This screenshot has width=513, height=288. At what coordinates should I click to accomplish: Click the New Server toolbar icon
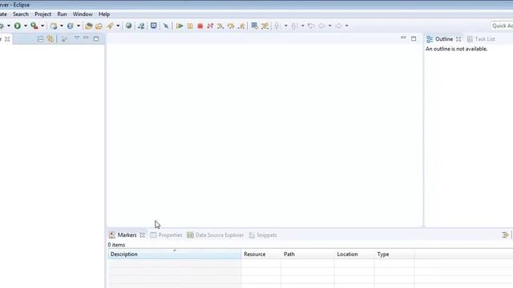click(x=54, y=26)
